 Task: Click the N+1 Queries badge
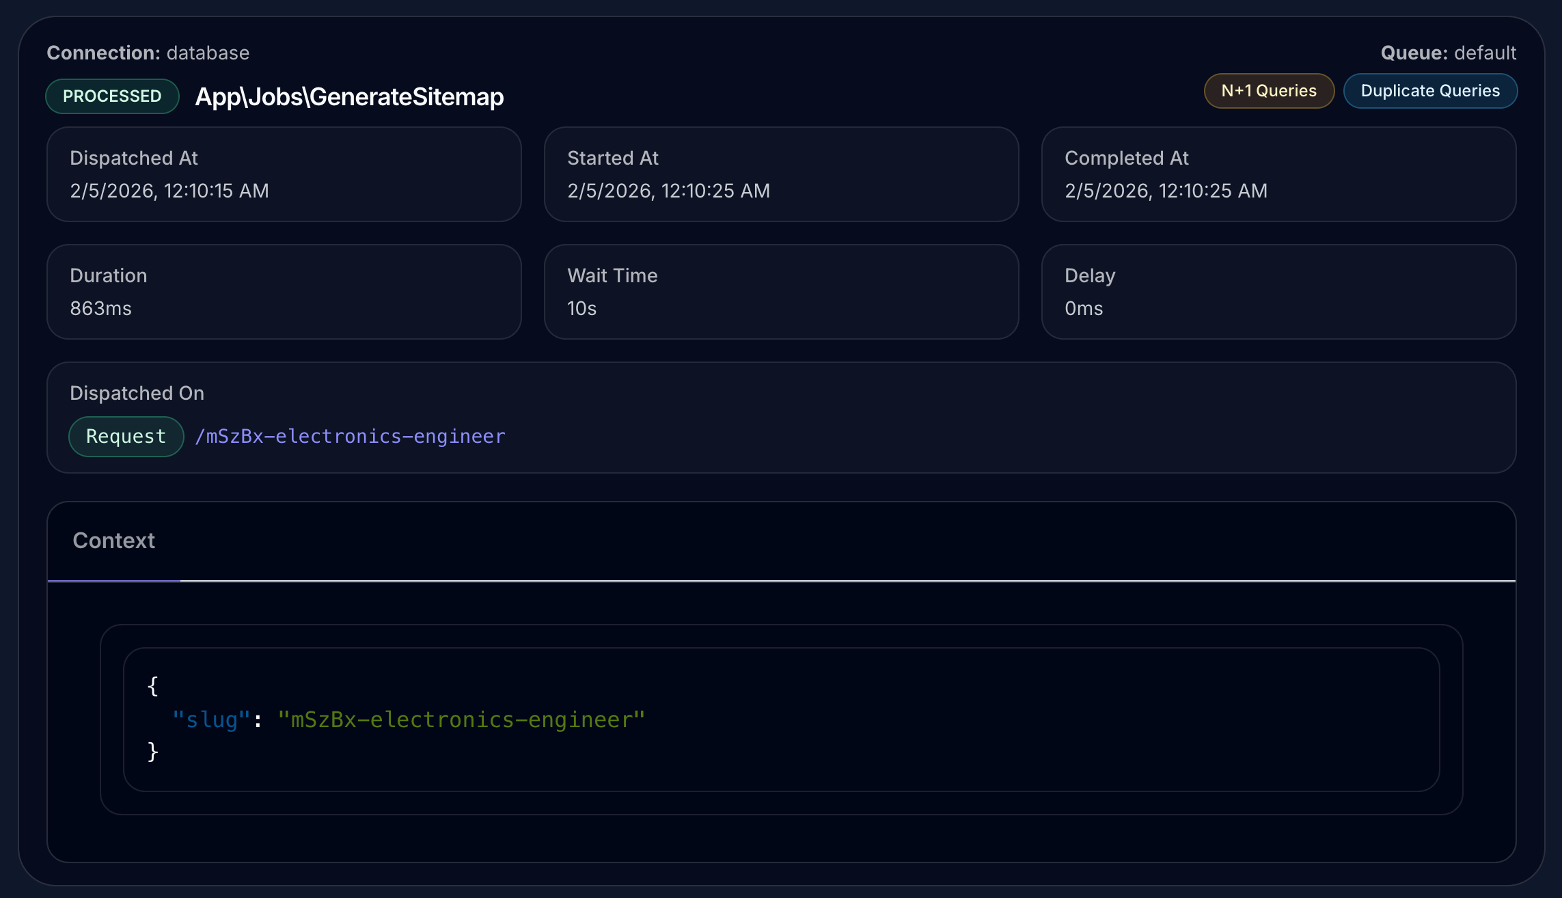click(x=1268, y=91)
